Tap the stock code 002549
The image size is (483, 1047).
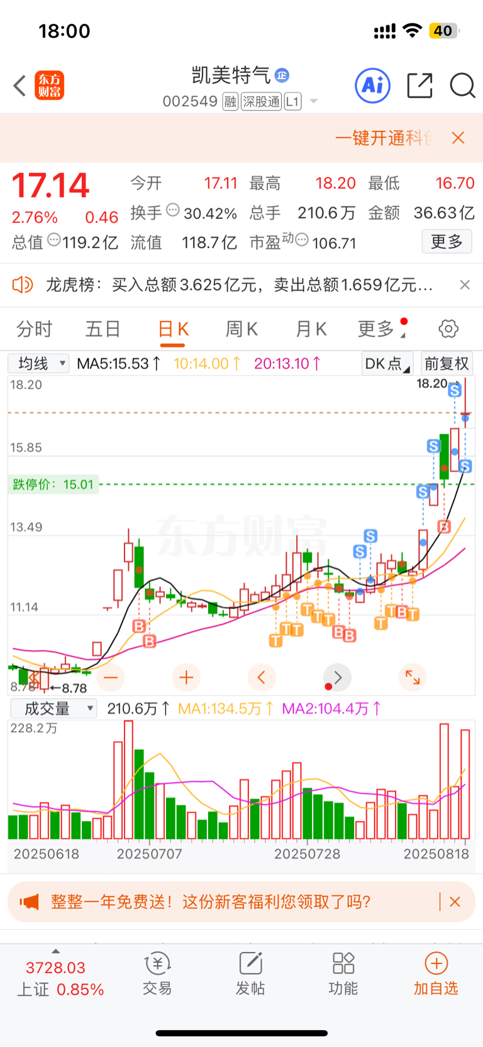[x=190, y=101]
